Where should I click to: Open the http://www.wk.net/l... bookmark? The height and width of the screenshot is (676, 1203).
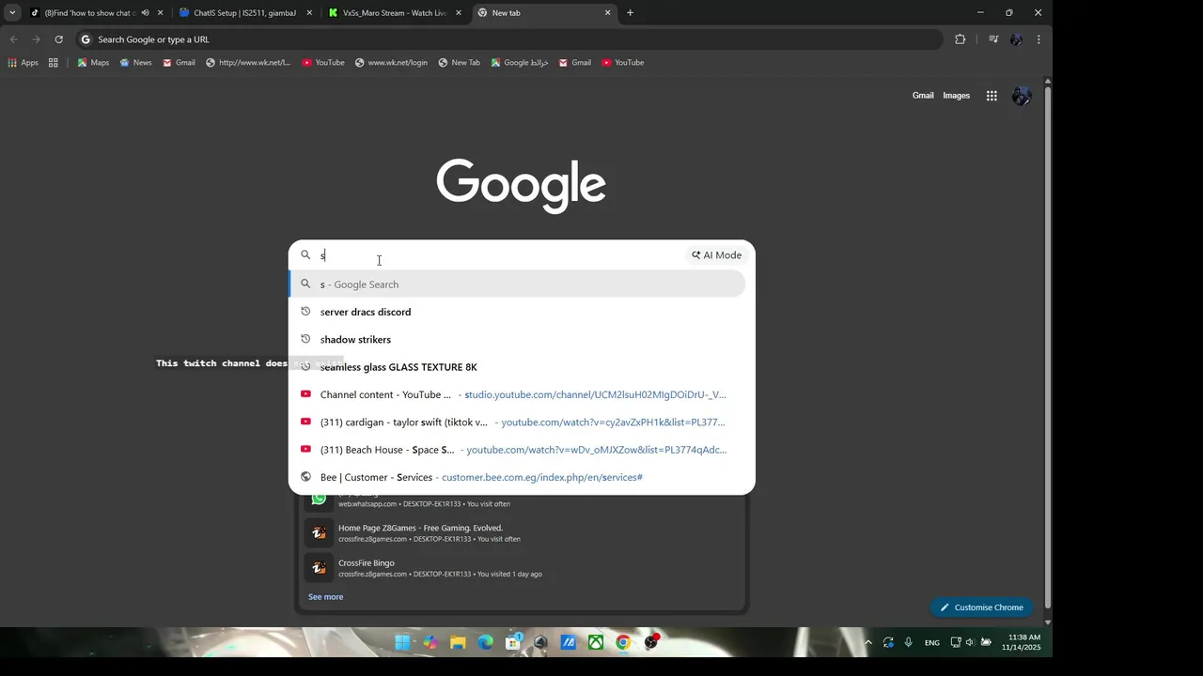pos(248,63)
